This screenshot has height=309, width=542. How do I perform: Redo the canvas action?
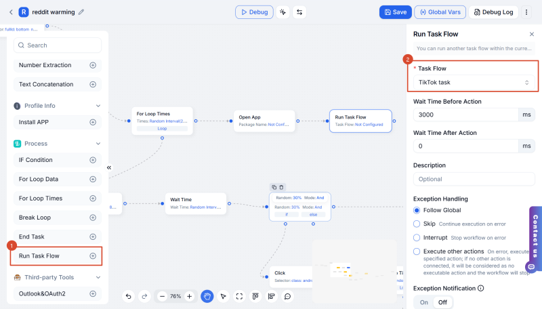coord(144,296)
